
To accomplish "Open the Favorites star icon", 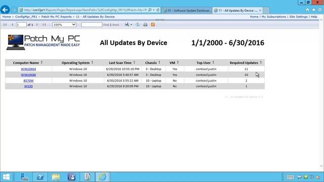I will 314,10.
